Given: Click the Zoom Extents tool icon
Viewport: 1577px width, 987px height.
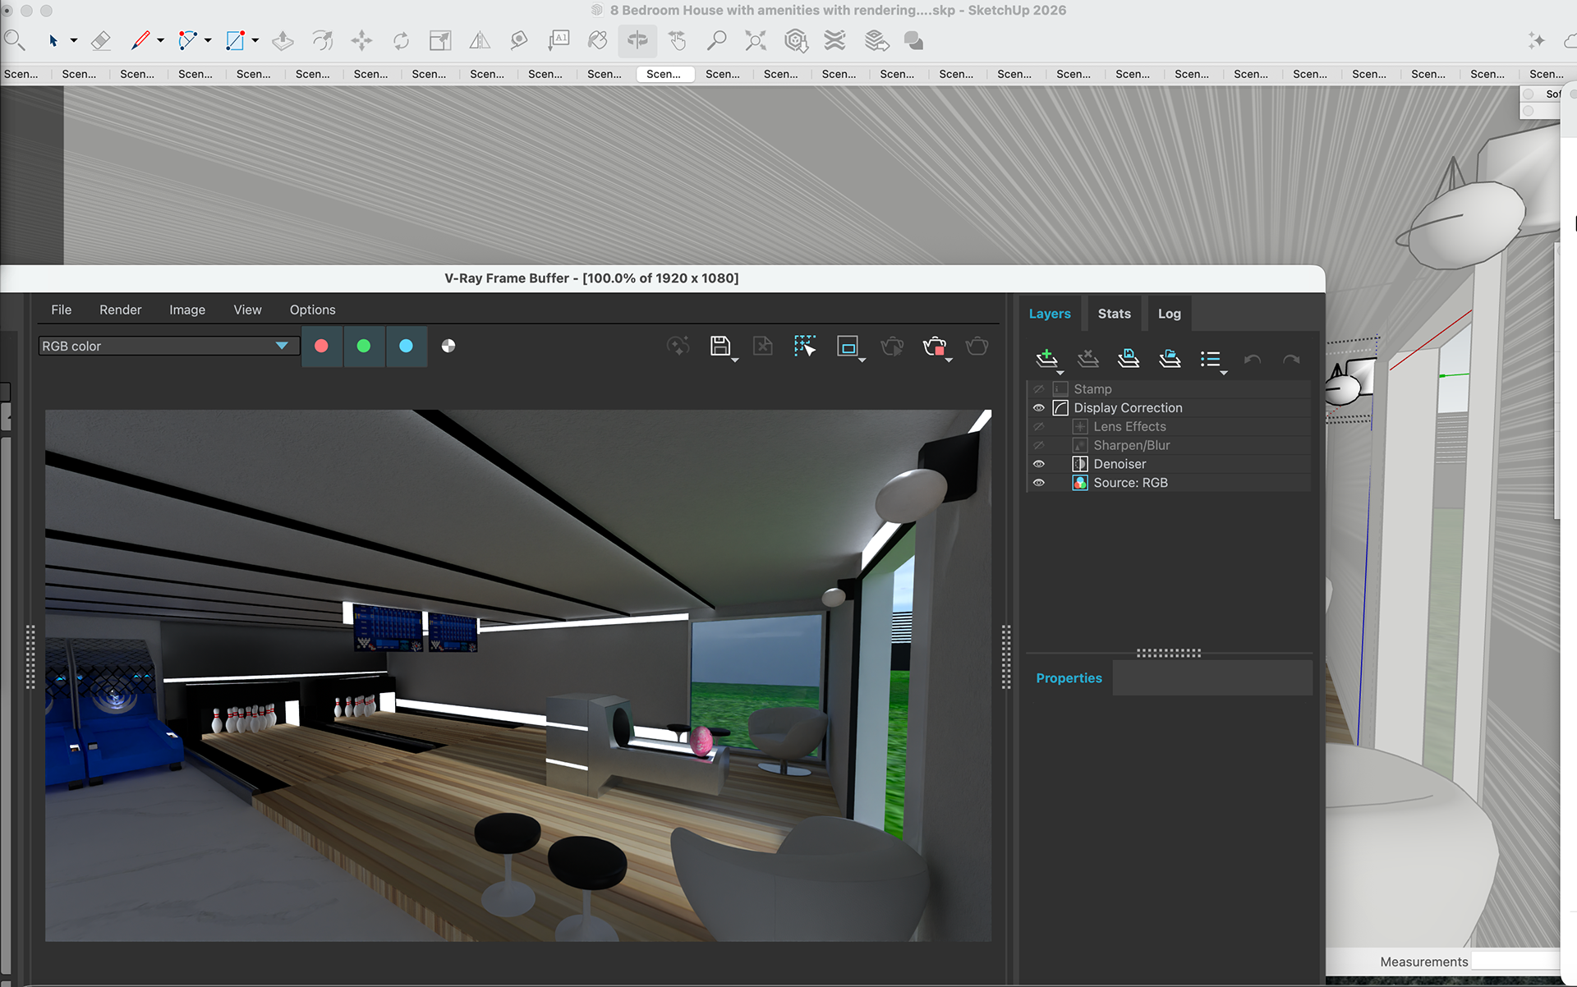Looking at the screenshot, I should pos(755,40).
